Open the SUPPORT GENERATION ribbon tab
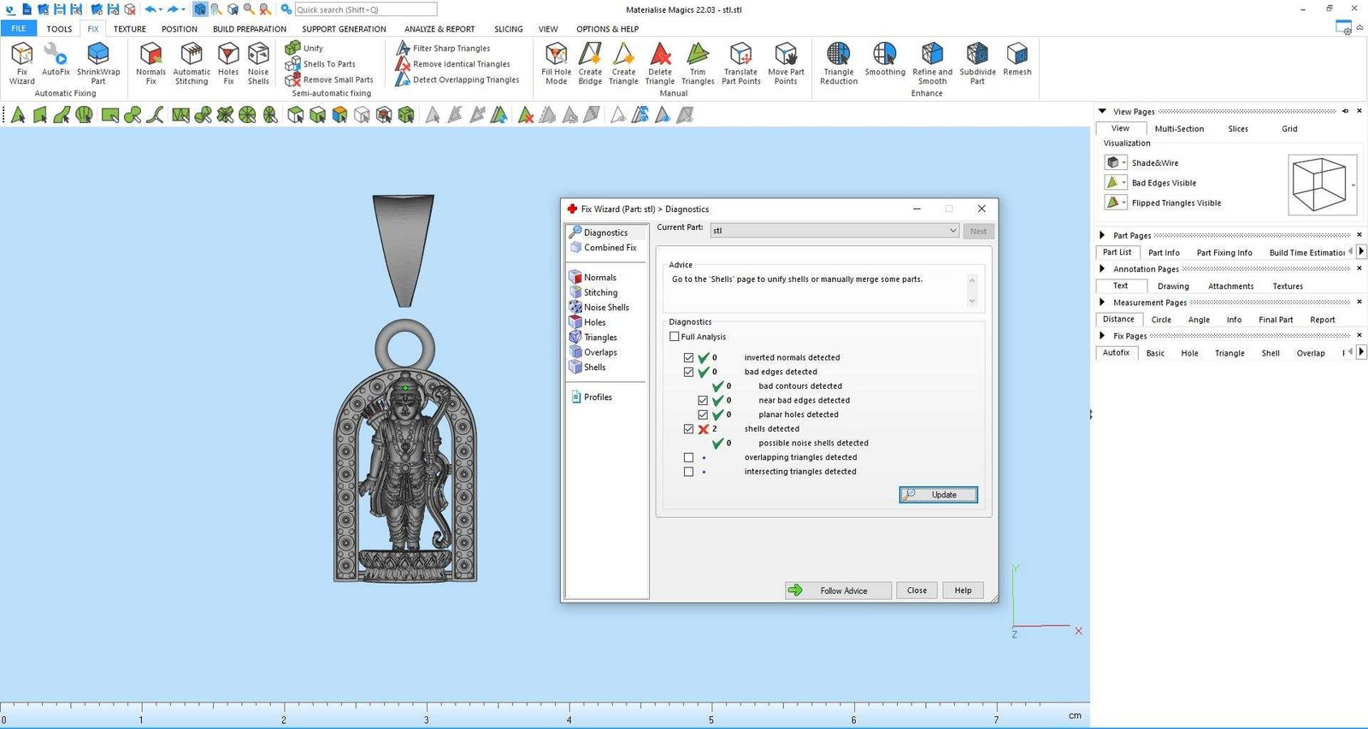The image size is (1368, 729). (344, 29)
